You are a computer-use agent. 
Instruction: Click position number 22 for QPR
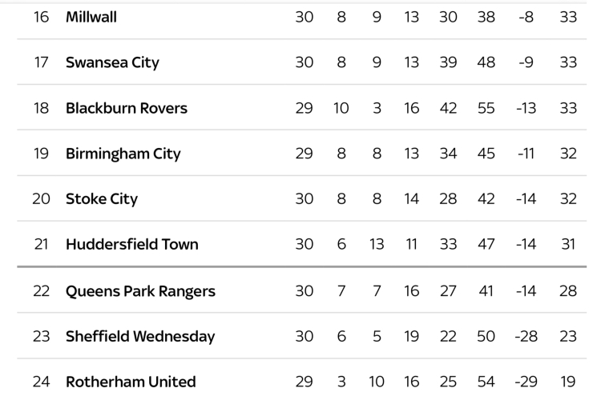click(41, 291)
